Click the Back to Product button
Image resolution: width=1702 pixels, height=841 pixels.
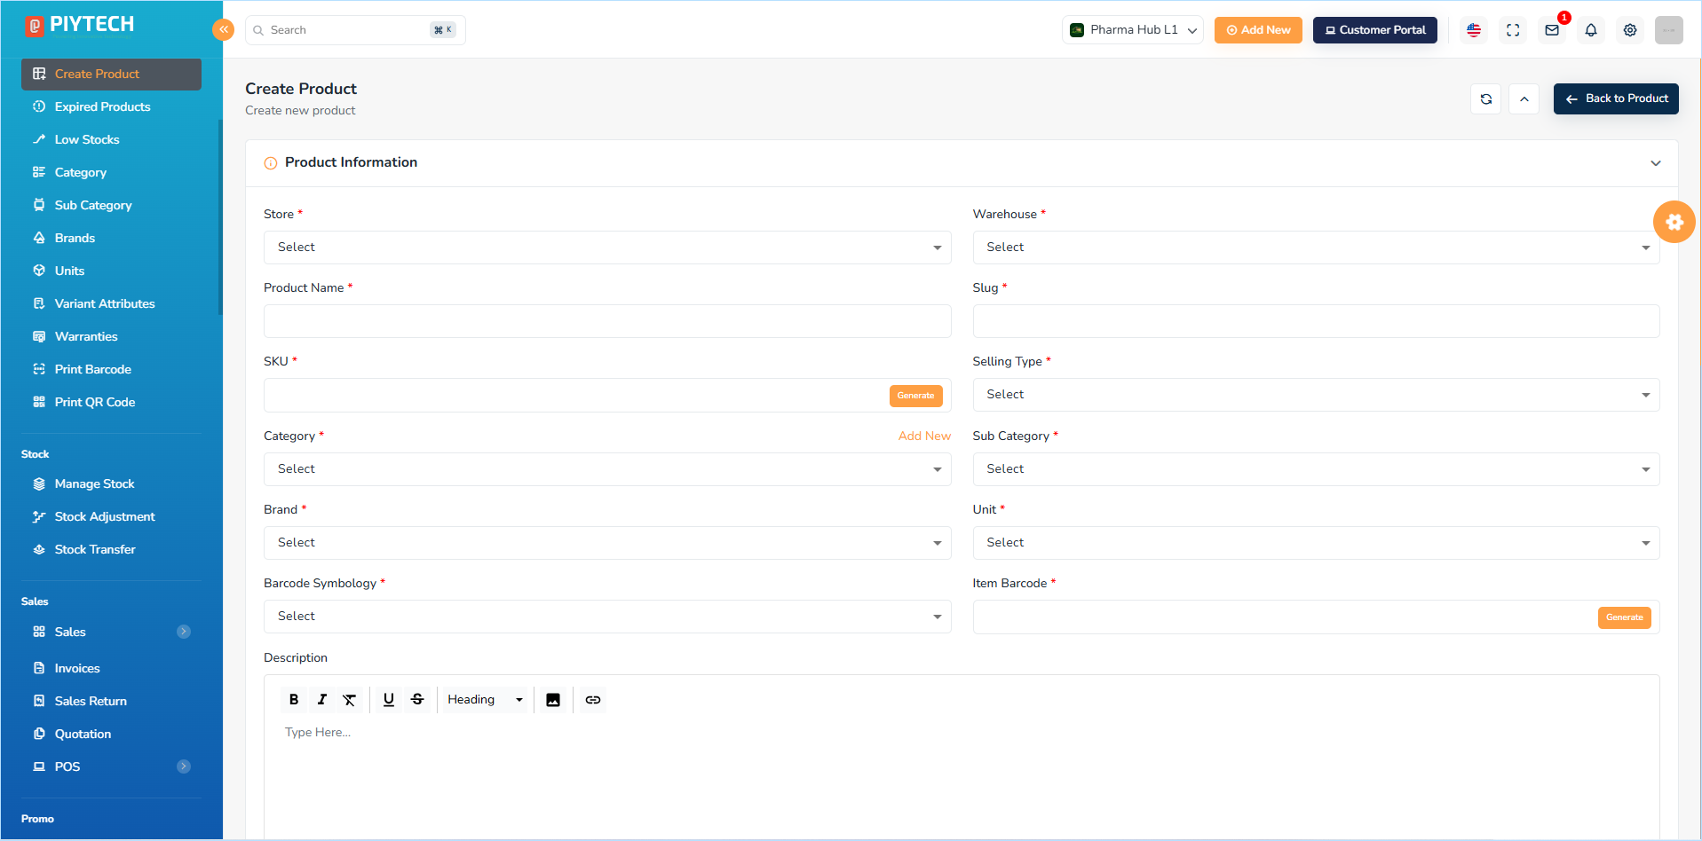pos(1616,98)
